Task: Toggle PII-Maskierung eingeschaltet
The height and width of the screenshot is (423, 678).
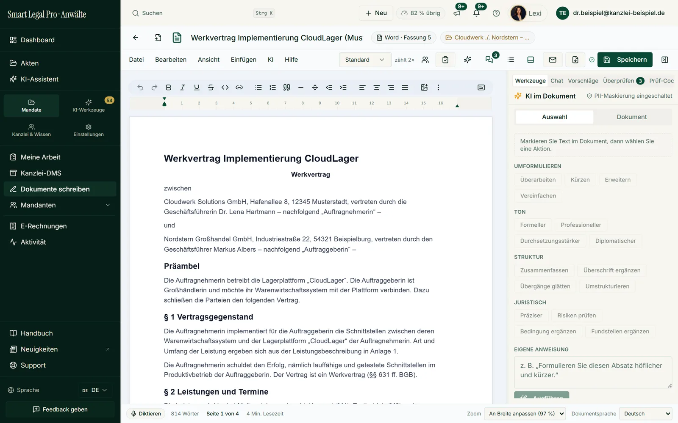Action: coord(629,96)
